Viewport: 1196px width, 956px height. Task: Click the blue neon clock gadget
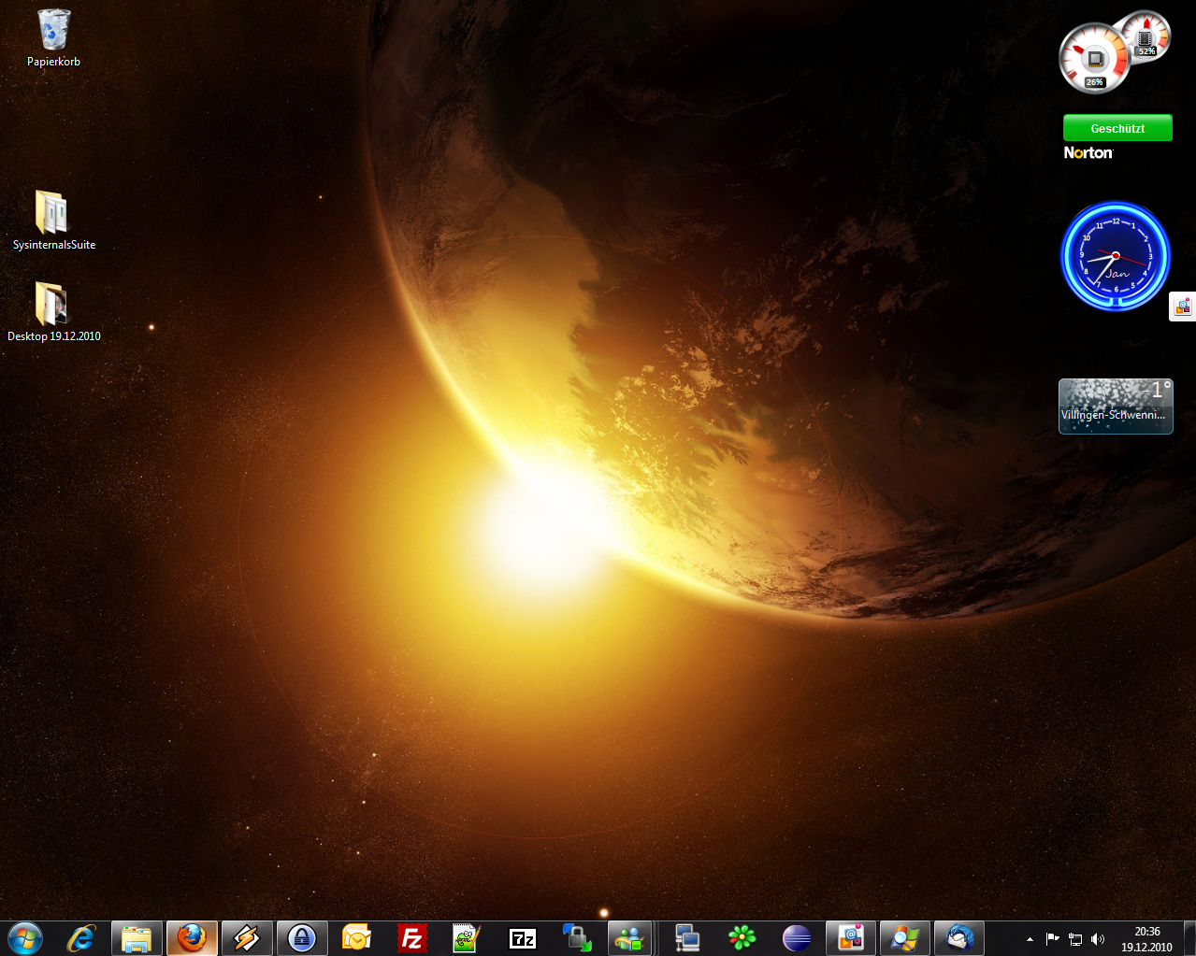click(1115, 256)
